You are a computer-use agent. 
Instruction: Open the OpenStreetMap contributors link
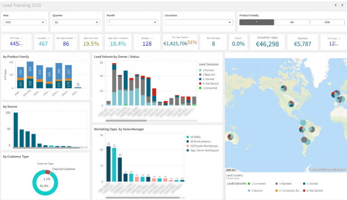click(328, 169)
